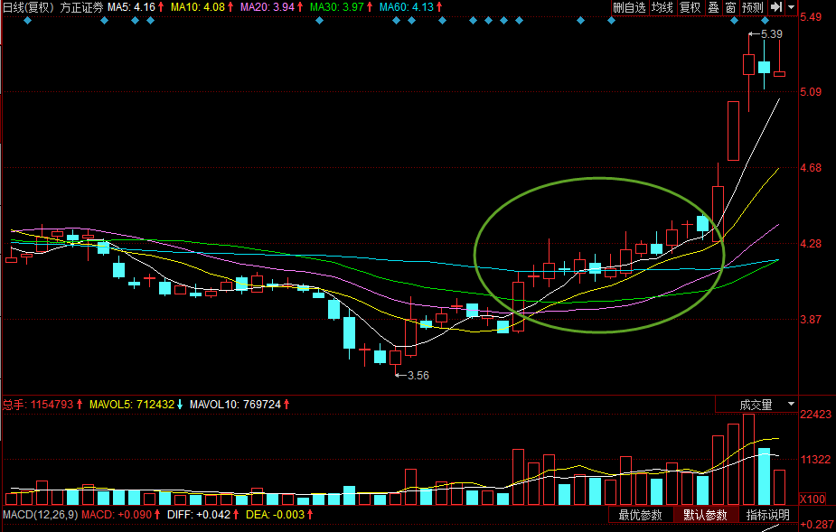Click the +0.287 MACD axis label

(817, 525)
